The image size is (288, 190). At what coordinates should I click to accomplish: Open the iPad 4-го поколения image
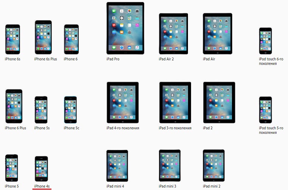point(123,103)
